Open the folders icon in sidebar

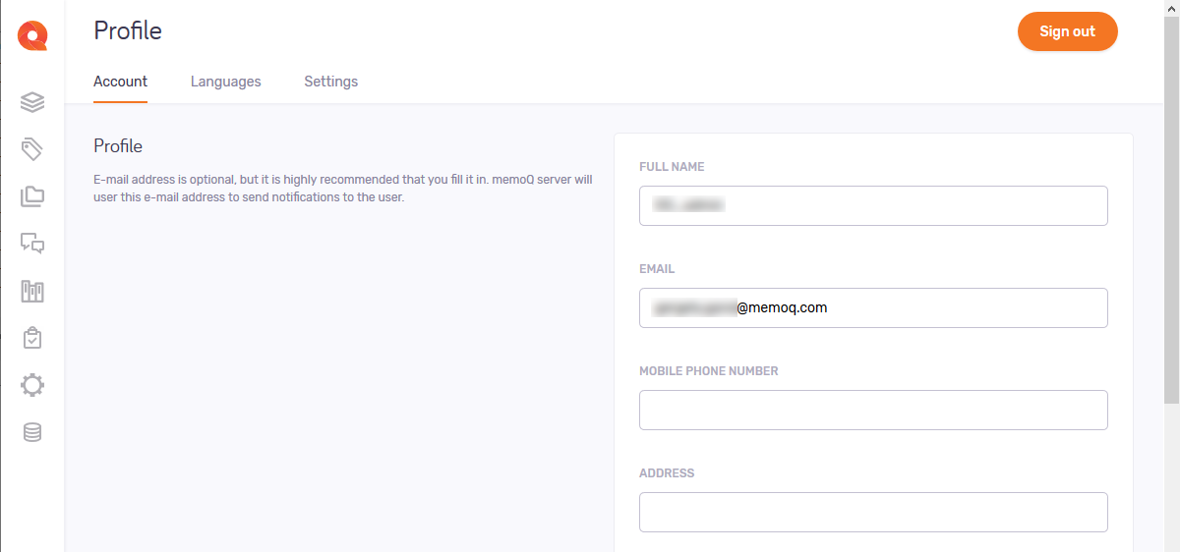32,196
